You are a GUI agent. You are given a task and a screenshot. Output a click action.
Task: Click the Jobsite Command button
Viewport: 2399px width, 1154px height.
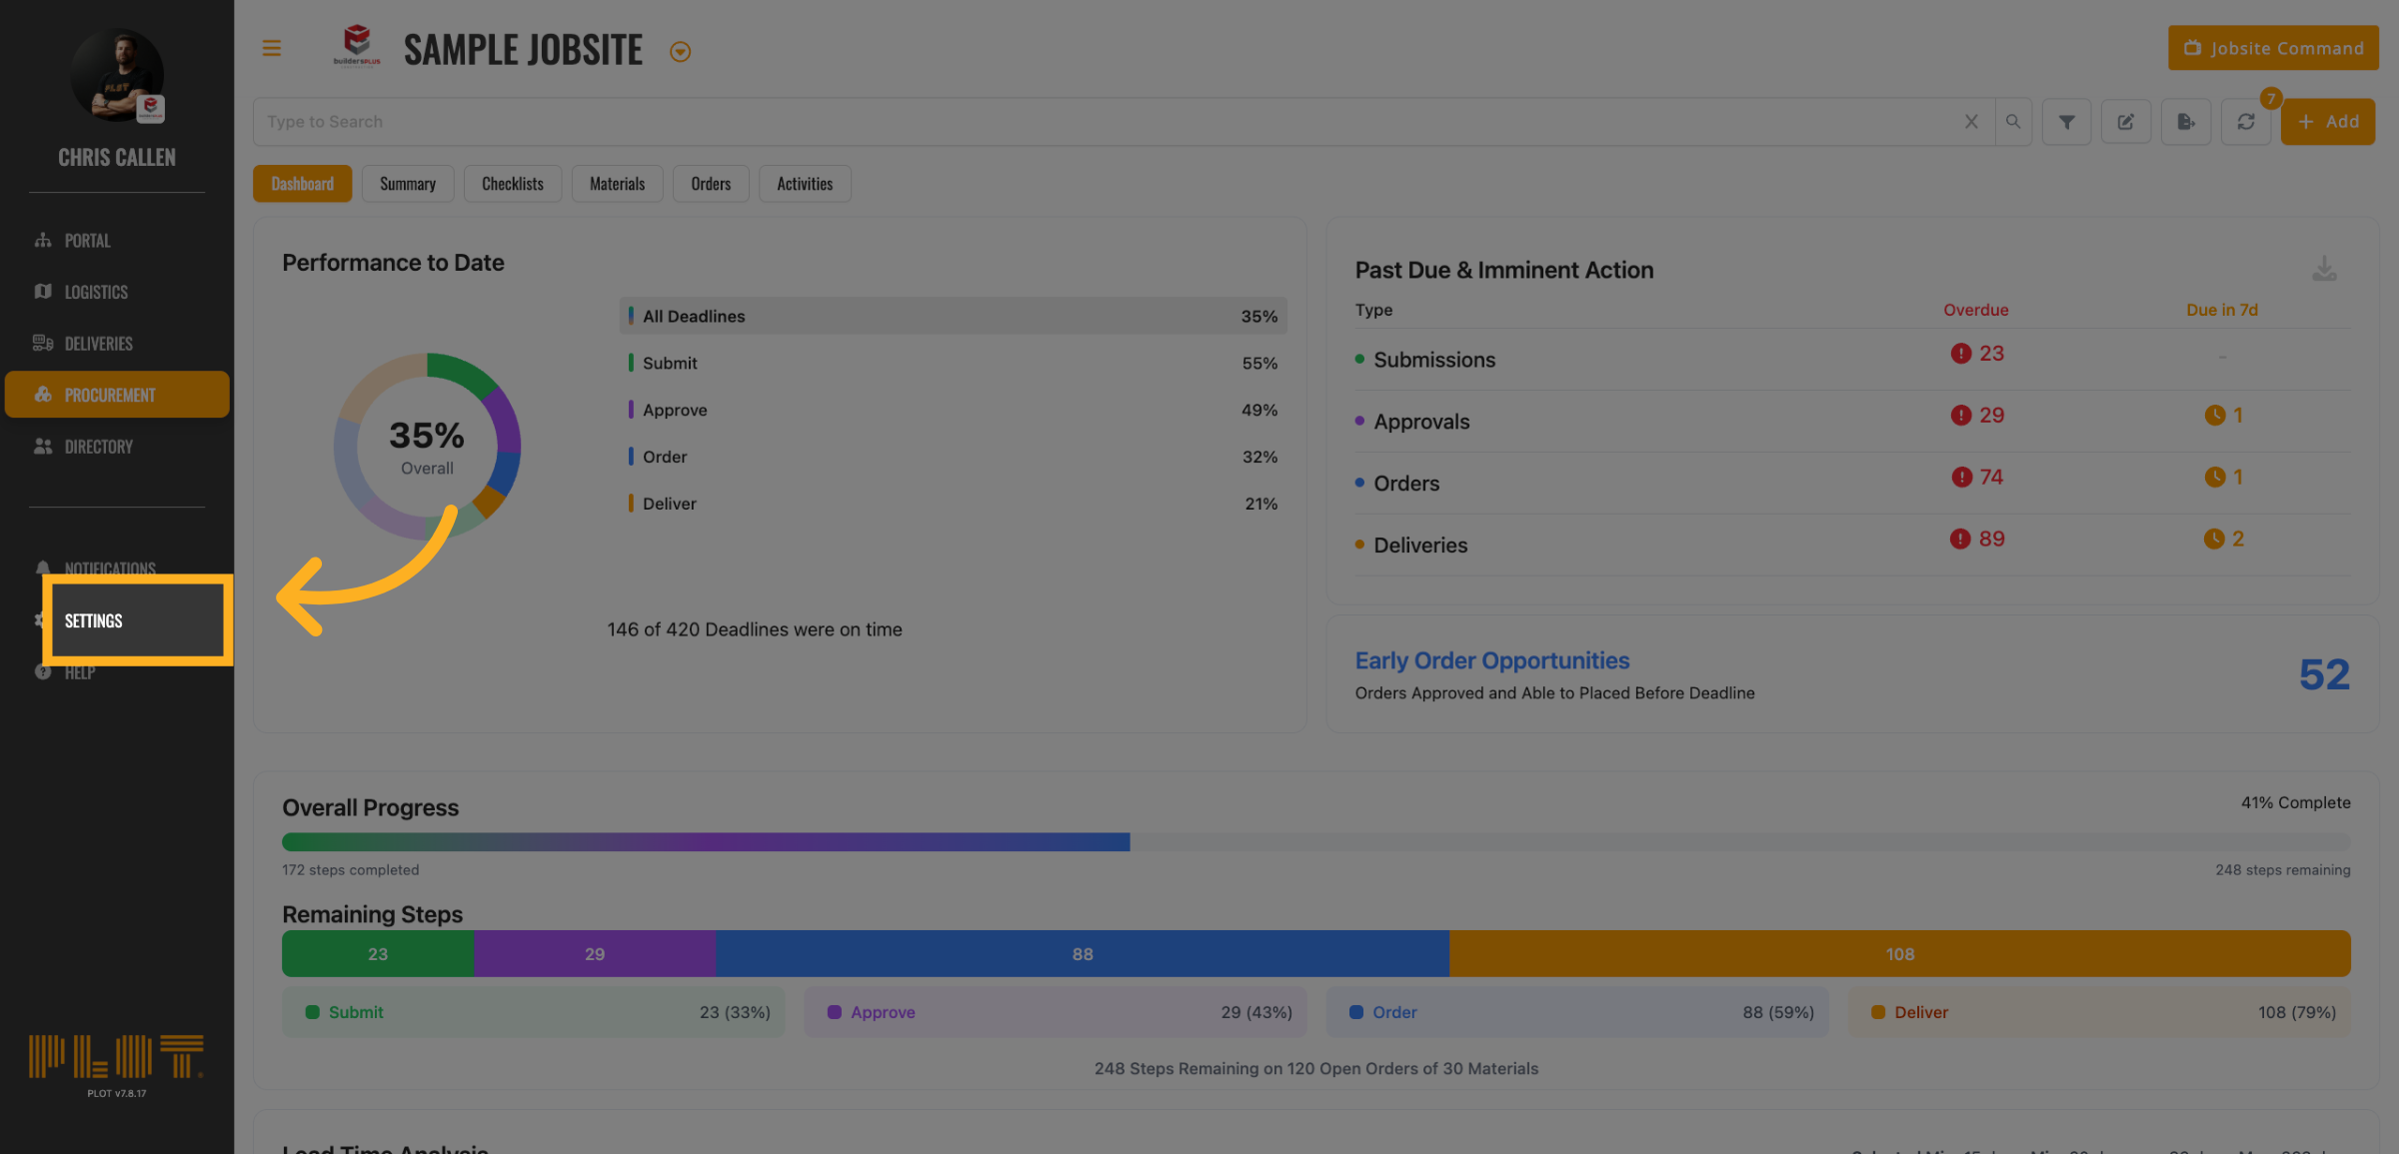(x=2273, y=48)
